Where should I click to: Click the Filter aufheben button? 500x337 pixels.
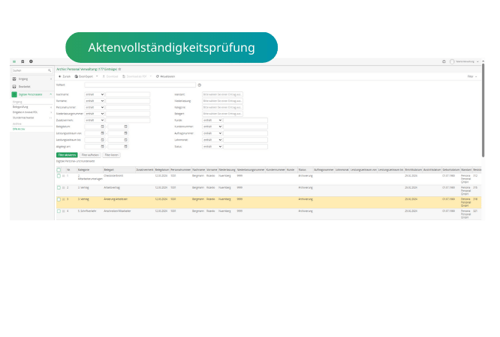(90, 155)
